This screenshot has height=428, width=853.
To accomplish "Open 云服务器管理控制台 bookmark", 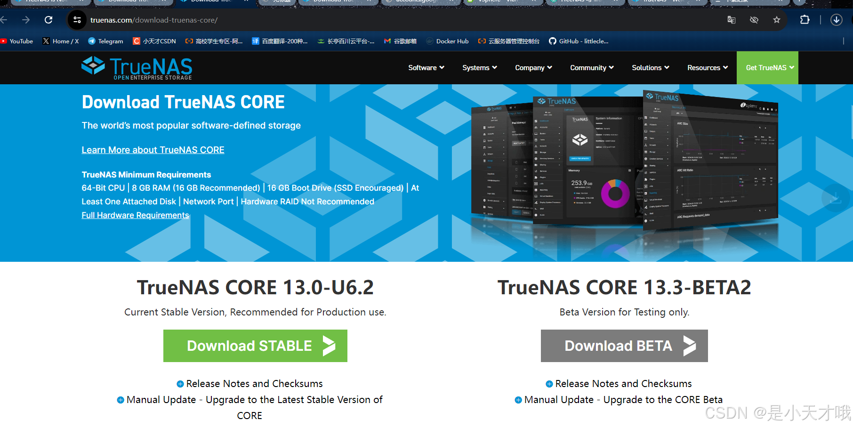I will click(x=509, y=41).
